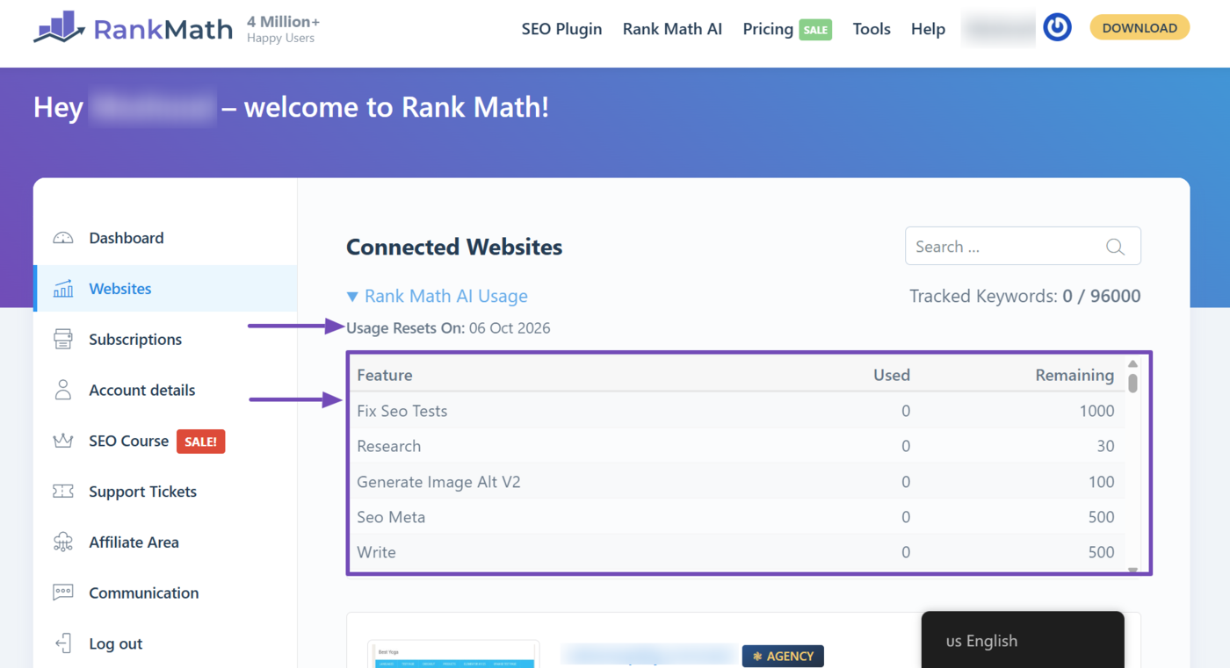Click the SEO Course crown icon

63,441
